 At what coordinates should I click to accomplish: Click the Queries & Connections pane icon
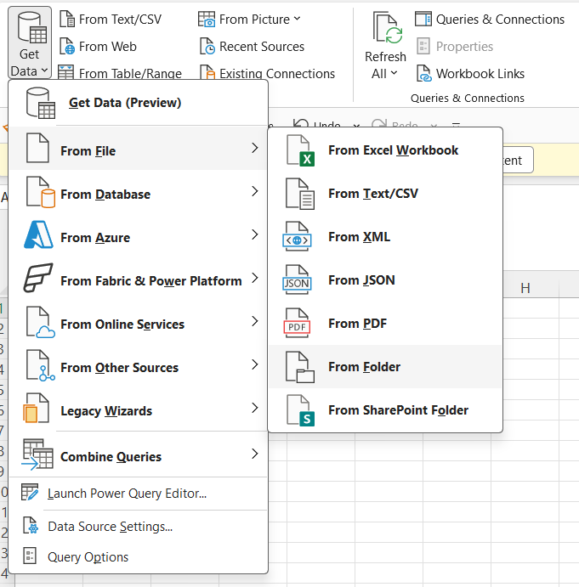[x=423, y=19]
